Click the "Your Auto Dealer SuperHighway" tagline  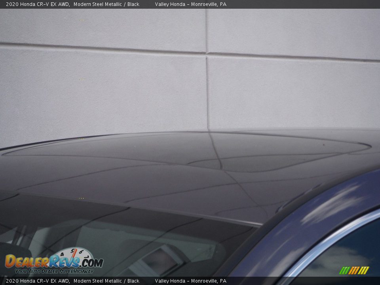coord(54,271)
